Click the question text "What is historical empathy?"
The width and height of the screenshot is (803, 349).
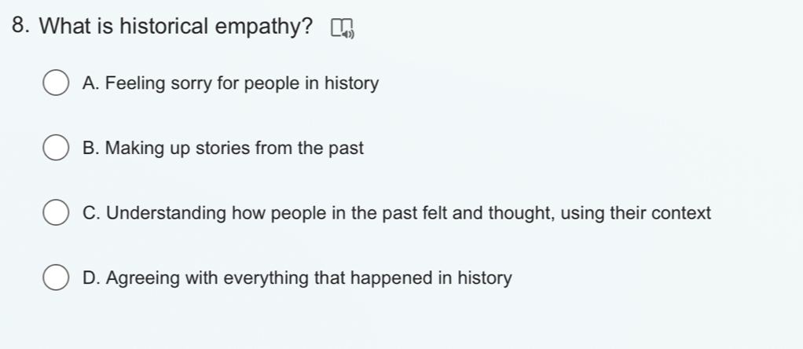(176, 26)
